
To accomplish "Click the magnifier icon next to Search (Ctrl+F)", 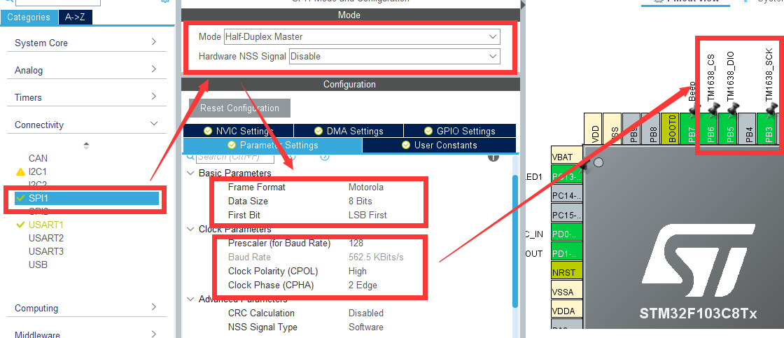I will tap(190, 157).
